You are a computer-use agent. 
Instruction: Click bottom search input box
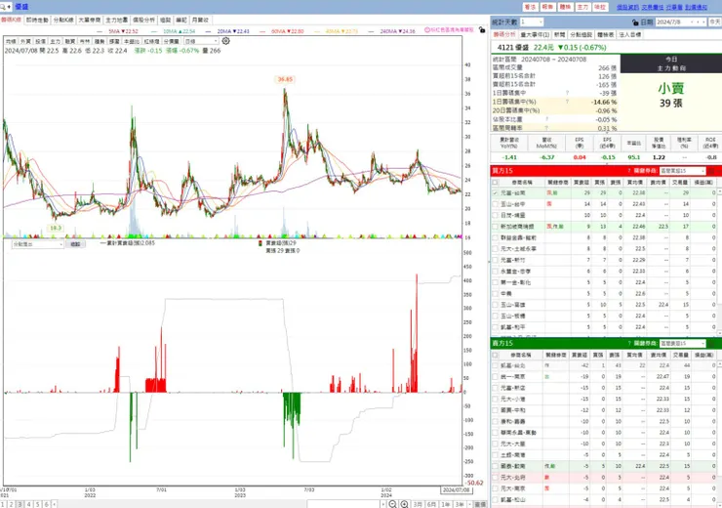pyautogui.click(x=343, y=505)
